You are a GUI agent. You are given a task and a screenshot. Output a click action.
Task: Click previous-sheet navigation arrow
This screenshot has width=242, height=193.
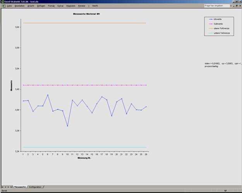pyautogui.click(x=5, y=187)
